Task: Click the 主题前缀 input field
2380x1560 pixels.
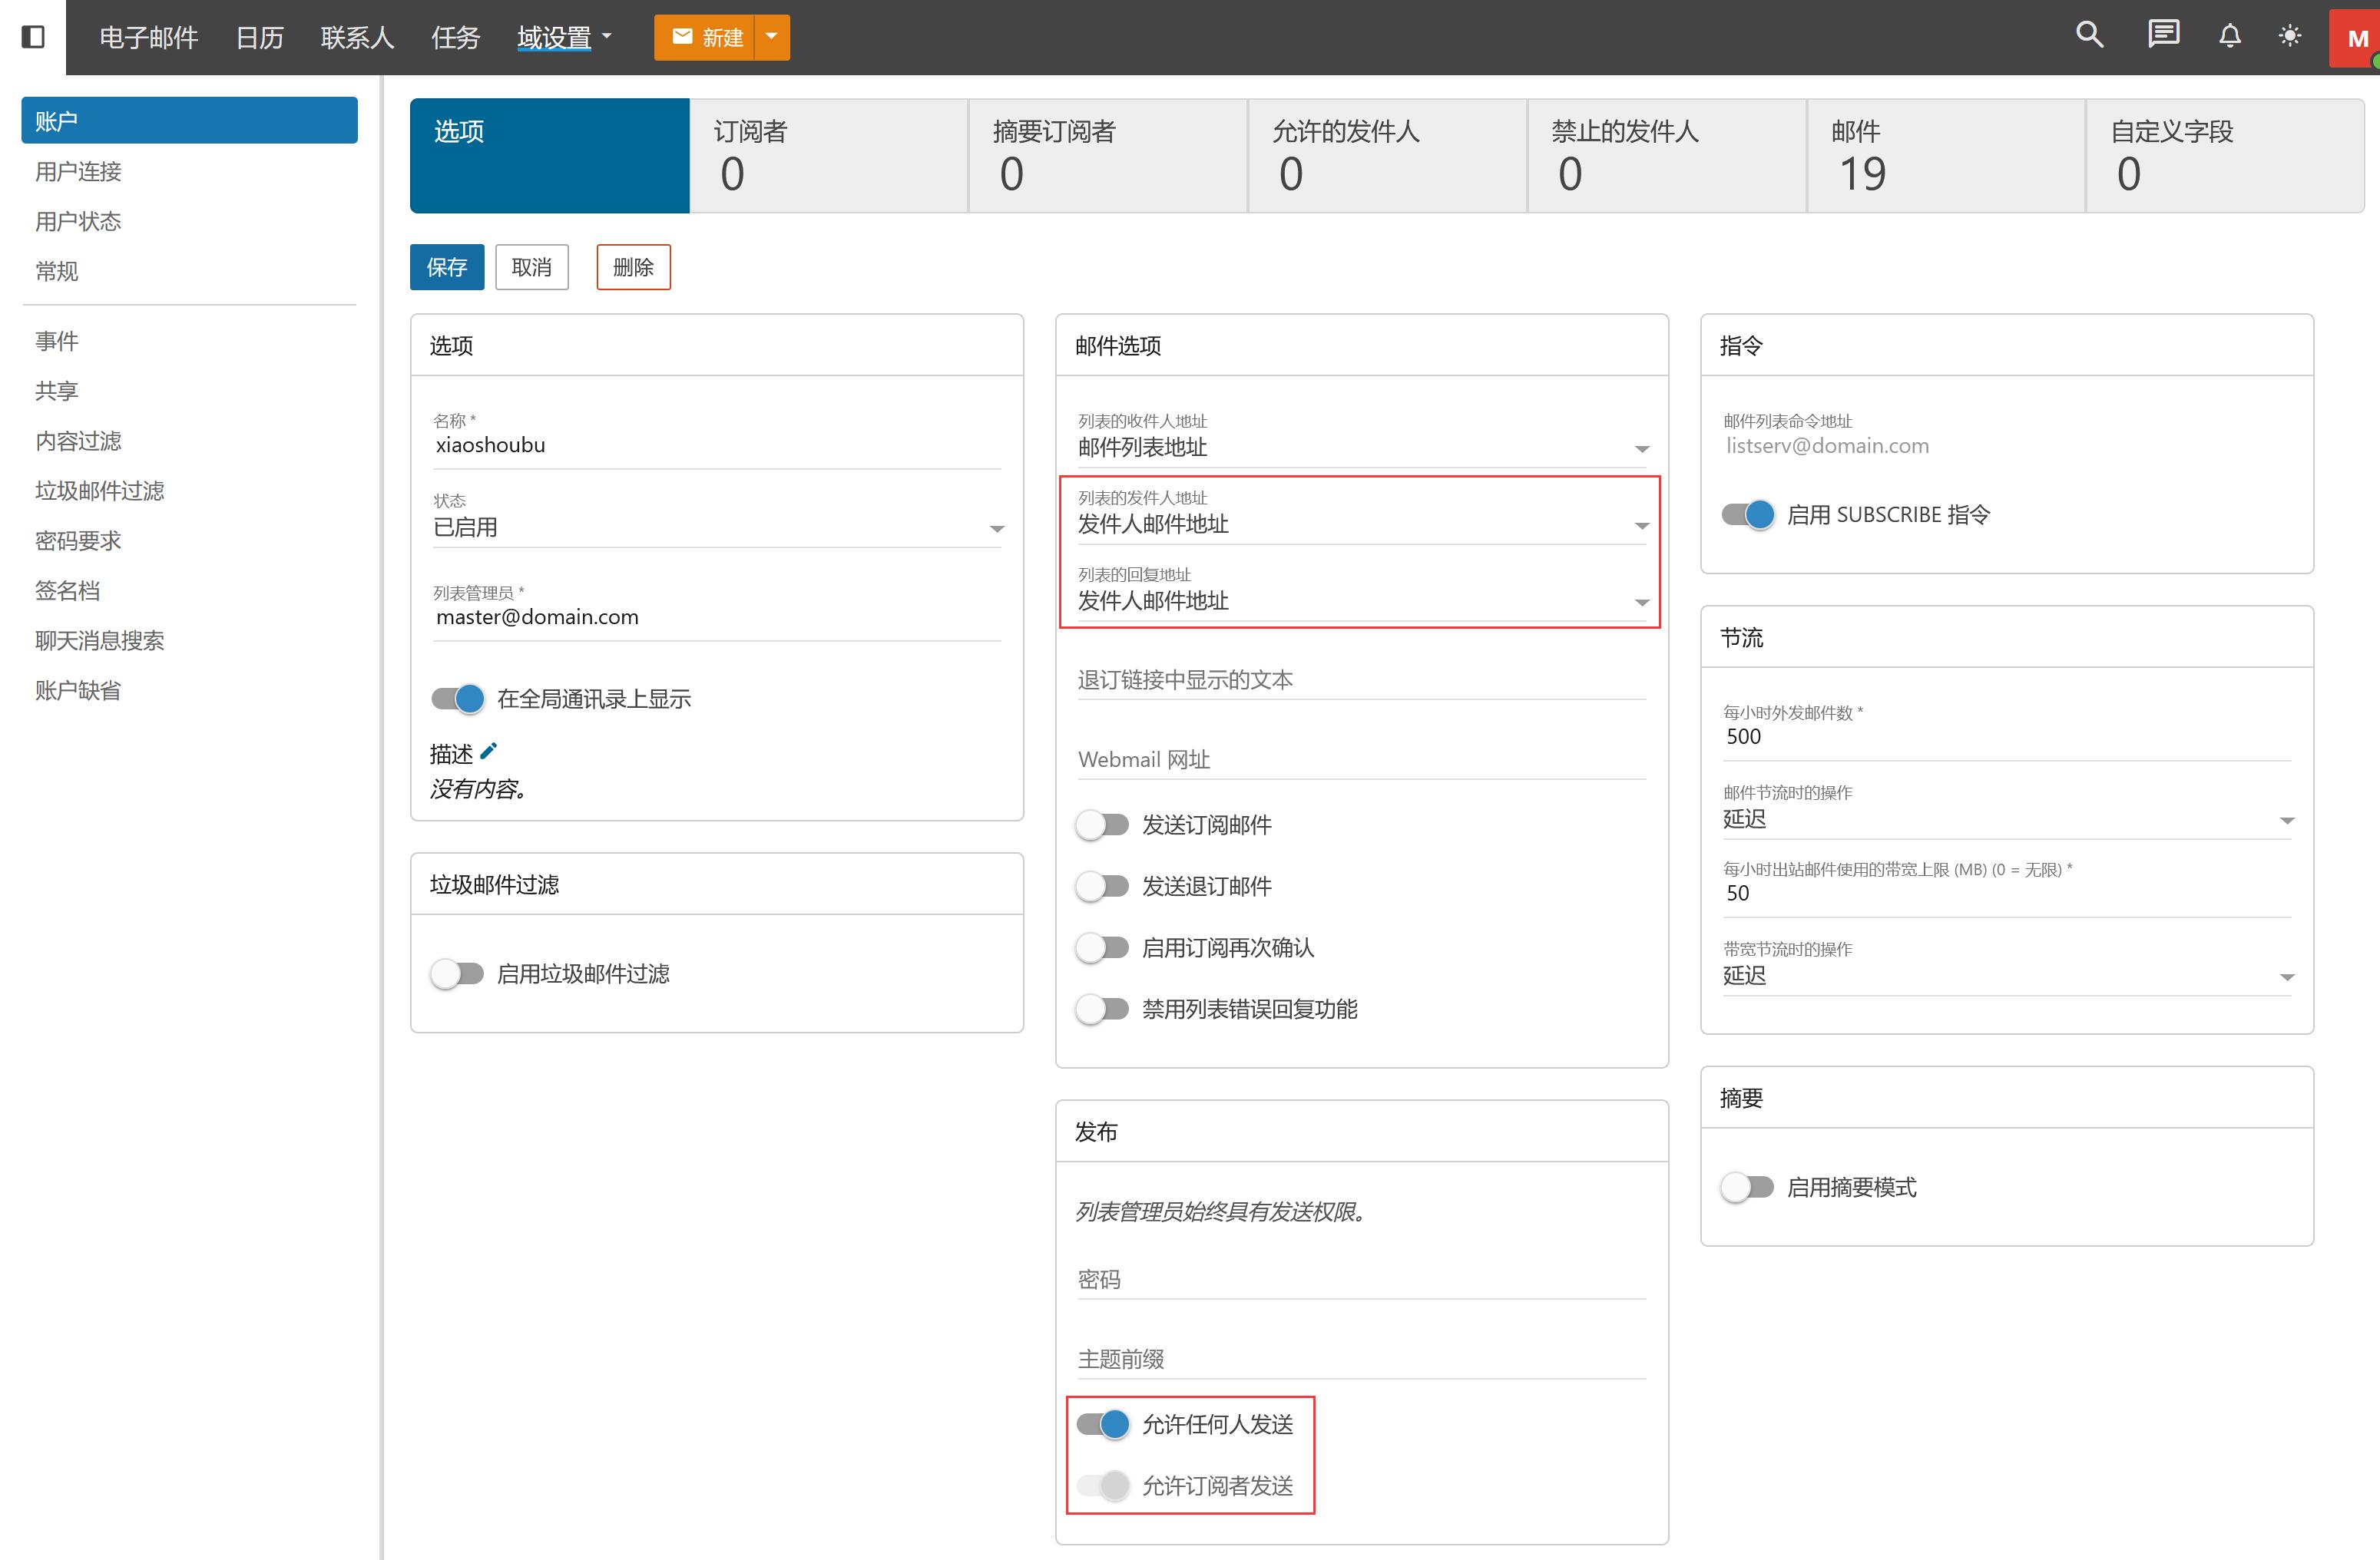Action: tap(1360, 1359)
